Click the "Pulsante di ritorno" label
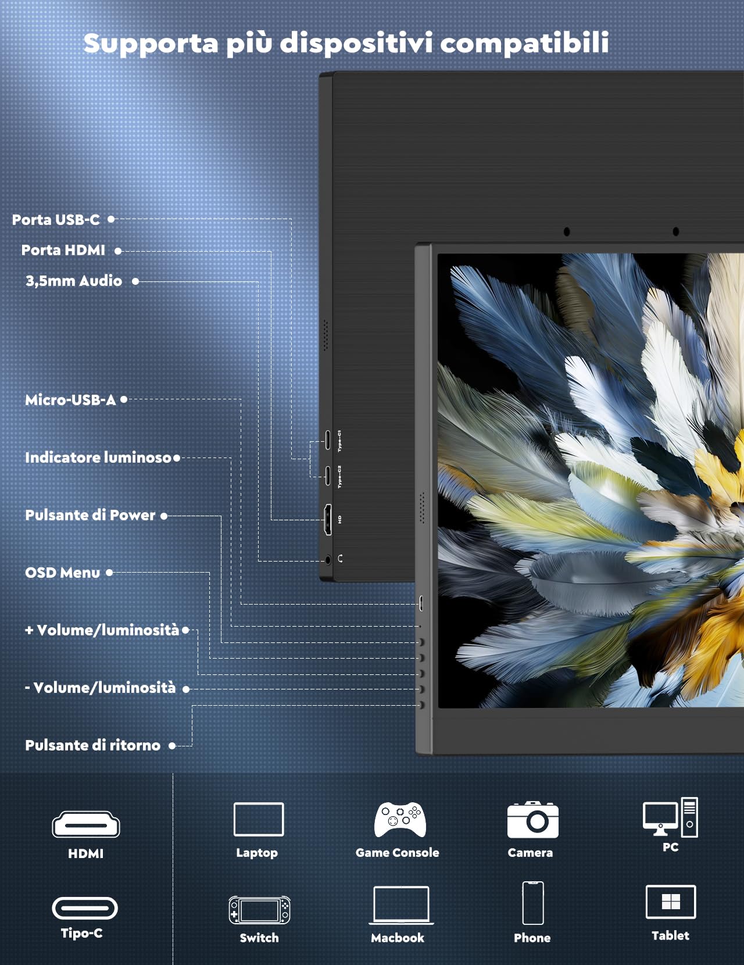The width and height of the screenshot is (744, 965). [92, 745]
